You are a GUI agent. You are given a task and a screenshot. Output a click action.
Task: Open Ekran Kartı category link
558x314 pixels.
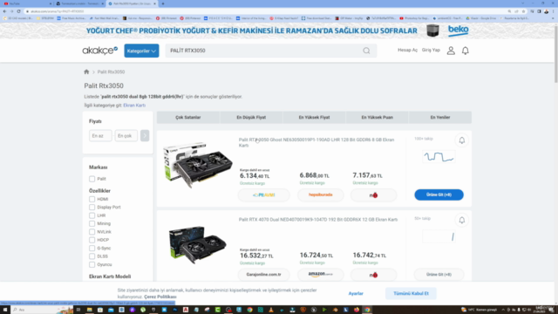[x=134, y=106]
